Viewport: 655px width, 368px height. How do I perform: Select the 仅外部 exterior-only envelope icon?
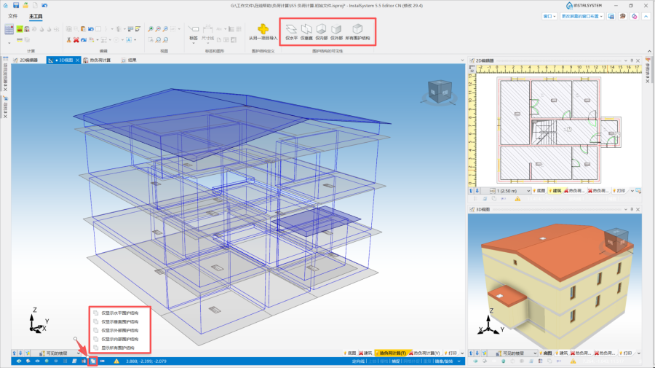pyautogui.click(x=336, y=31)
